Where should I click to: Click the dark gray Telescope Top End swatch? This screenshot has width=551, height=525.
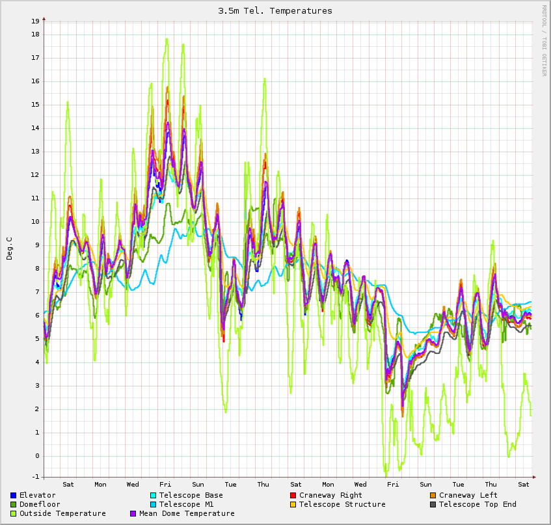(433, 505)
